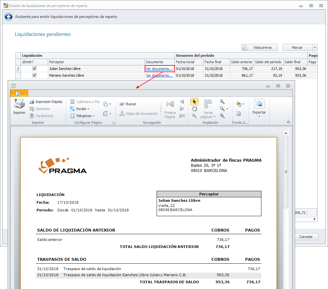Click the Vista previa button
The image size is (328, 289).
[259, 47]
